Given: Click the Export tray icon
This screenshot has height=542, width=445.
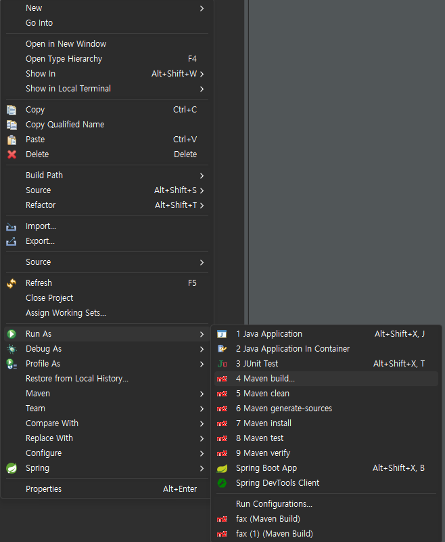Looking at the screenshot, I should 11,241.
